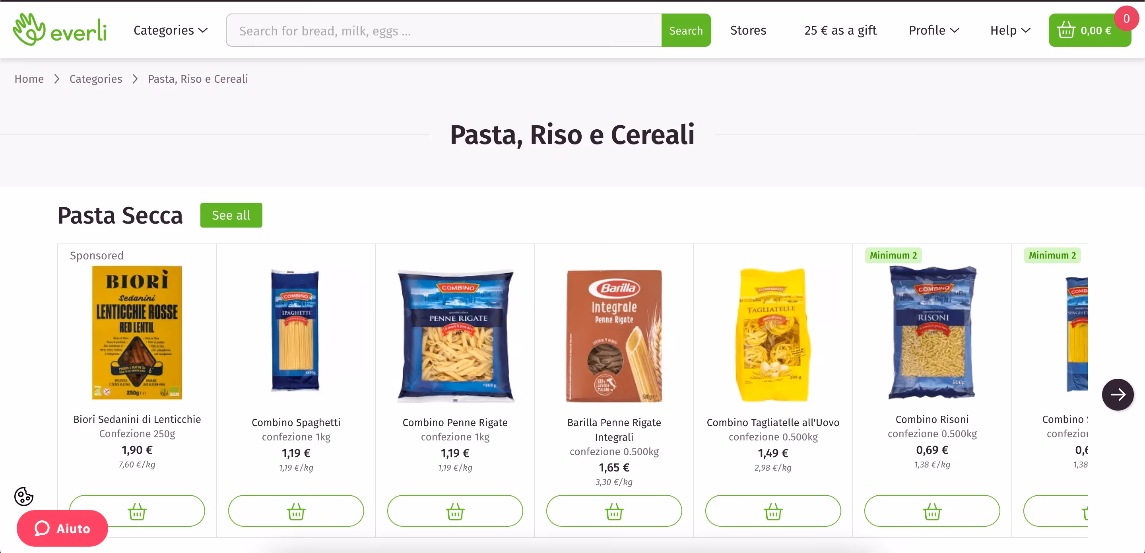Open the Stores page

point(747,30)
